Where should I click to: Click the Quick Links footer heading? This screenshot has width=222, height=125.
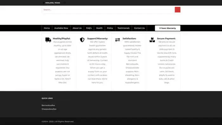click(x=47, y=98)
